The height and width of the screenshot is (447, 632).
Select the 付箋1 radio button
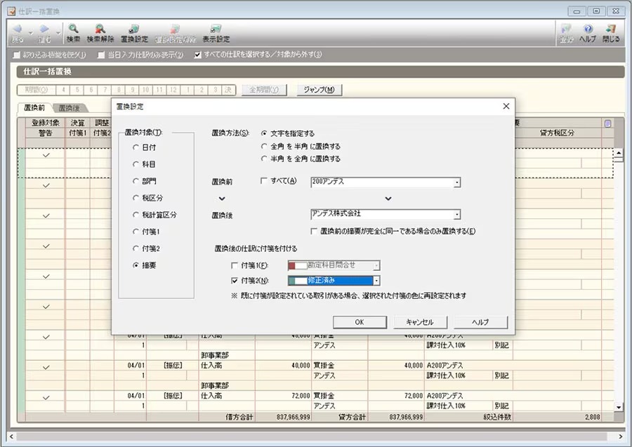136,232
